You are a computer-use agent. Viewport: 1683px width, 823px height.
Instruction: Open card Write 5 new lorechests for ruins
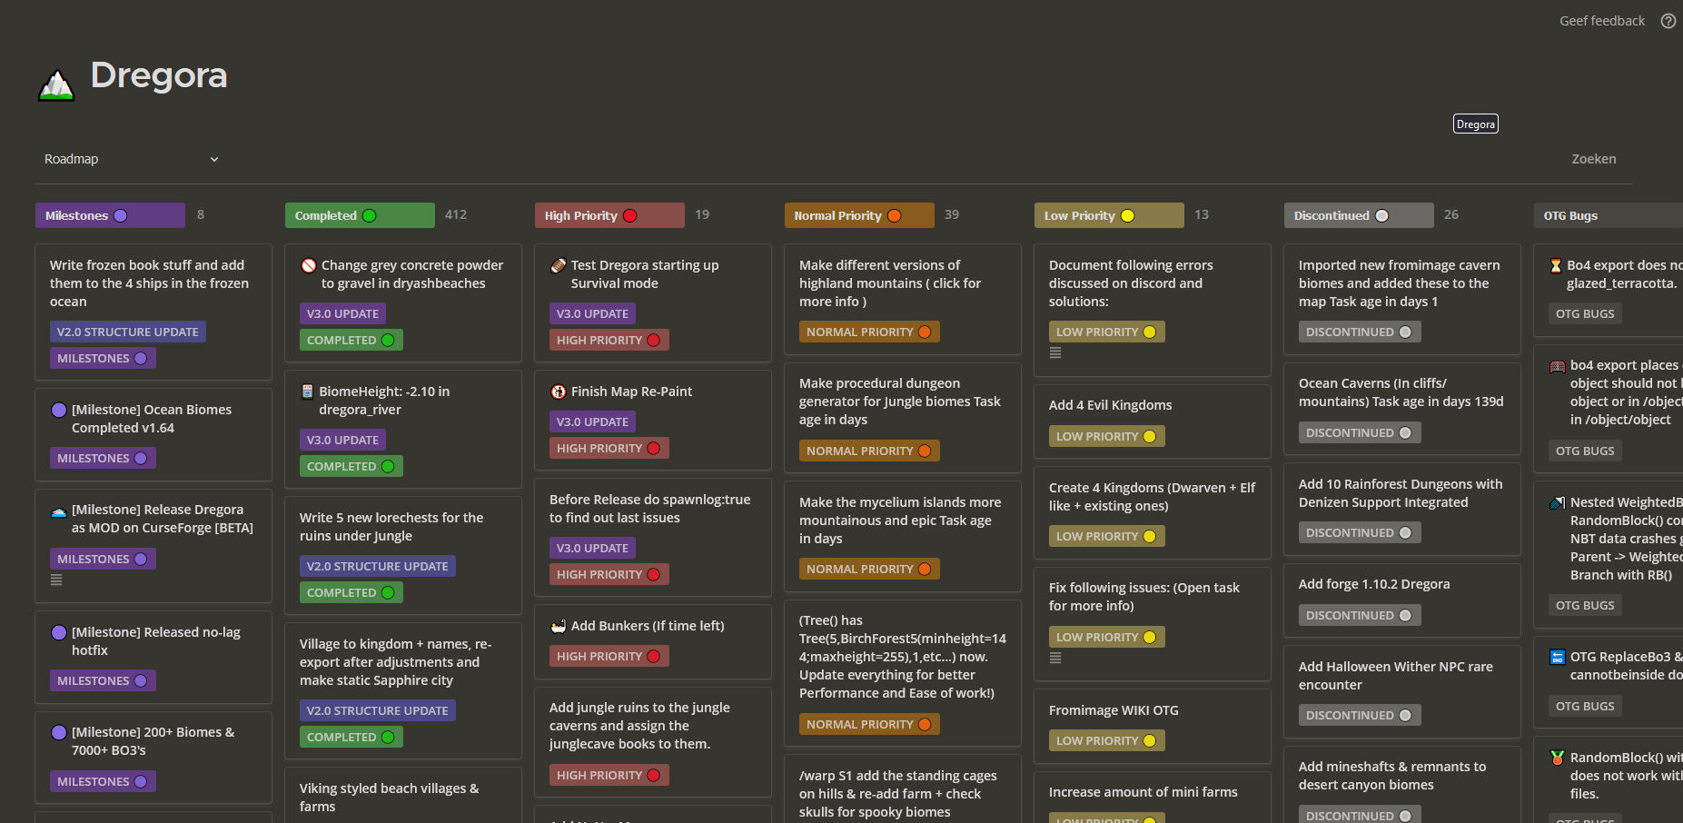point(403,555)
